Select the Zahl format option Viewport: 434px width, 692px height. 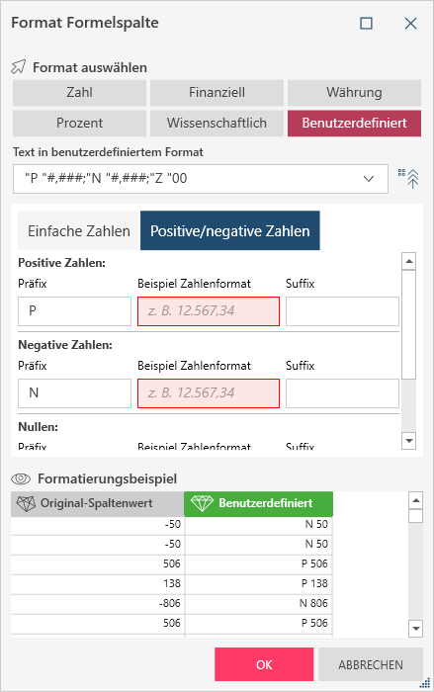[79, 93]
